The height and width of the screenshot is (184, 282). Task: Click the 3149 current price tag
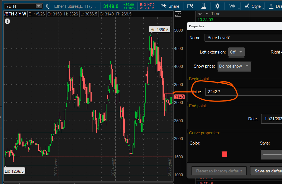coord(179,97)
